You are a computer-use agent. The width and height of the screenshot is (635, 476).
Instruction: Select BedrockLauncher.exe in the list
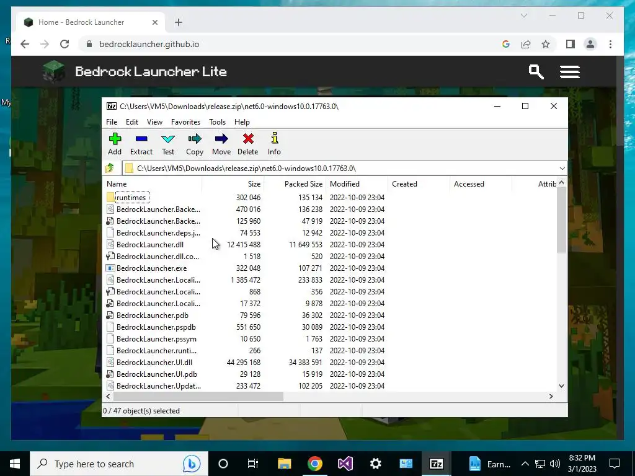(151, 268)
